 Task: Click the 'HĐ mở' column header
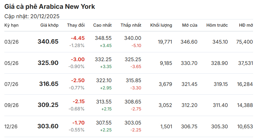point(246,25)
